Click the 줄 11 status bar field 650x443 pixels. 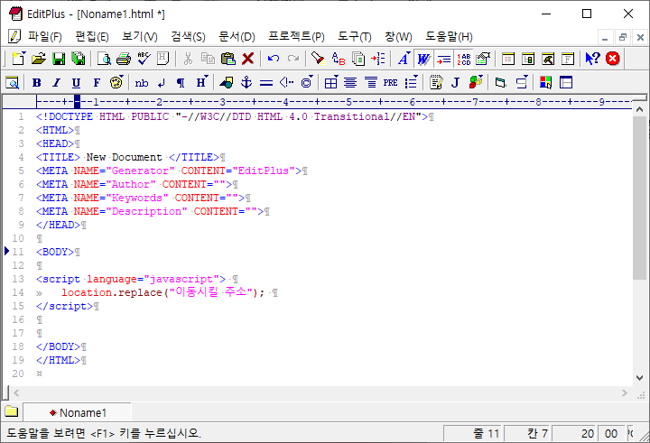[x=472, y=433]
